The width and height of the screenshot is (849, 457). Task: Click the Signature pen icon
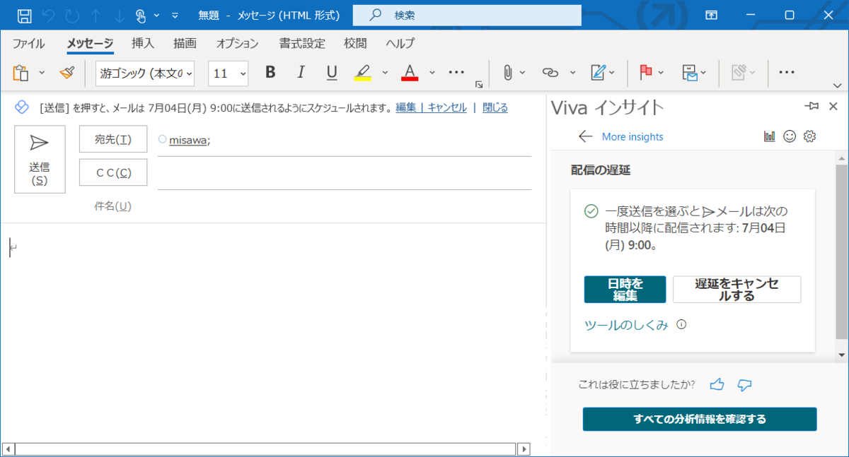pos(599,72)
